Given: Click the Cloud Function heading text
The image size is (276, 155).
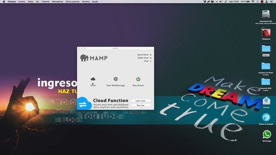Looking at the screenshot, I should click(x=111, y=100).
